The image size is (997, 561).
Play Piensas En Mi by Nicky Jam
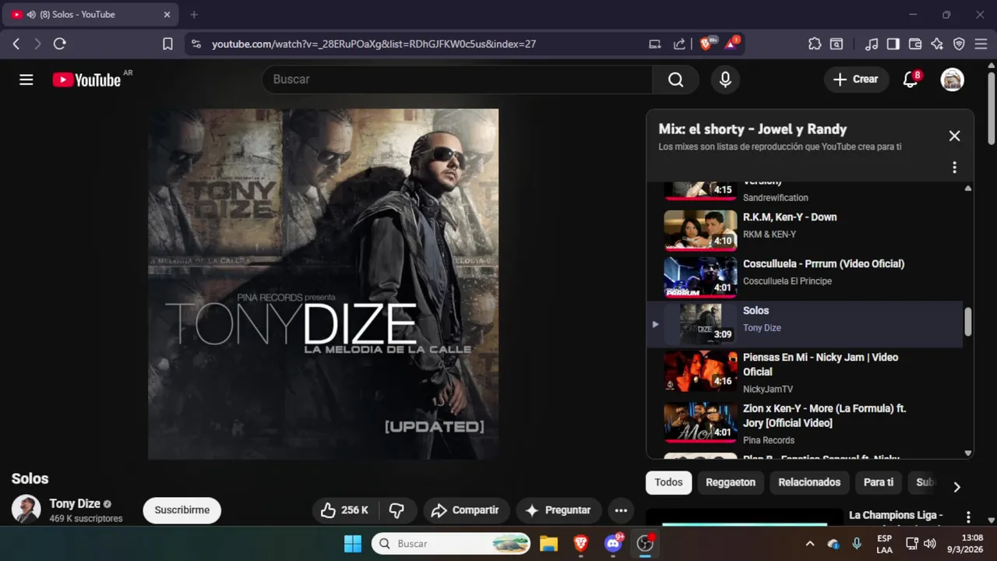click(806, 372)
